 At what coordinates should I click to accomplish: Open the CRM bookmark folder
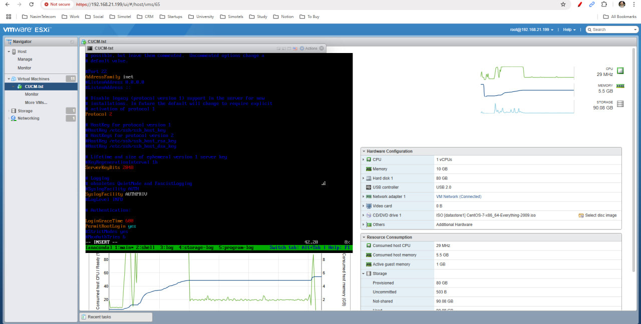pyautogui.click(x=144, y=16)
